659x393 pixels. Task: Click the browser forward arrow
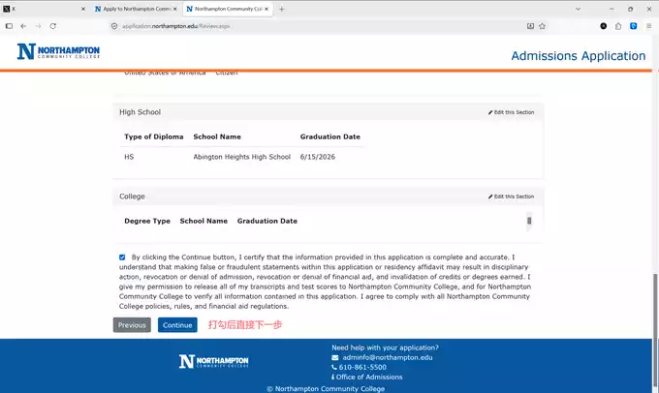[38, 26]
